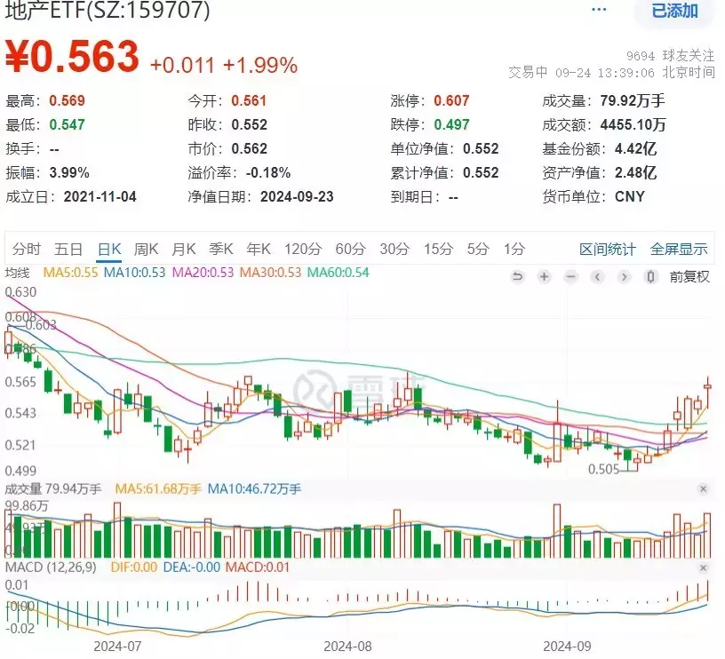Screen dimensions: 725x659
Task: Click the MA10:0.53 moving average label
Action: 134,273
